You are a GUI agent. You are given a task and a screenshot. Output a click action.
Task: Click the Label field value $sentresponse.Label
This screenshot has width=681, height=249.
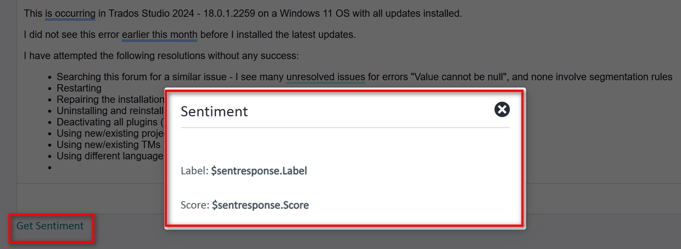[260, 171]
